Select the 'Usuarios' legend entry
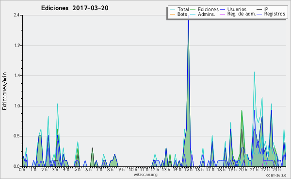Viewport: 291px width, 179px height. [x=237, y=9]
